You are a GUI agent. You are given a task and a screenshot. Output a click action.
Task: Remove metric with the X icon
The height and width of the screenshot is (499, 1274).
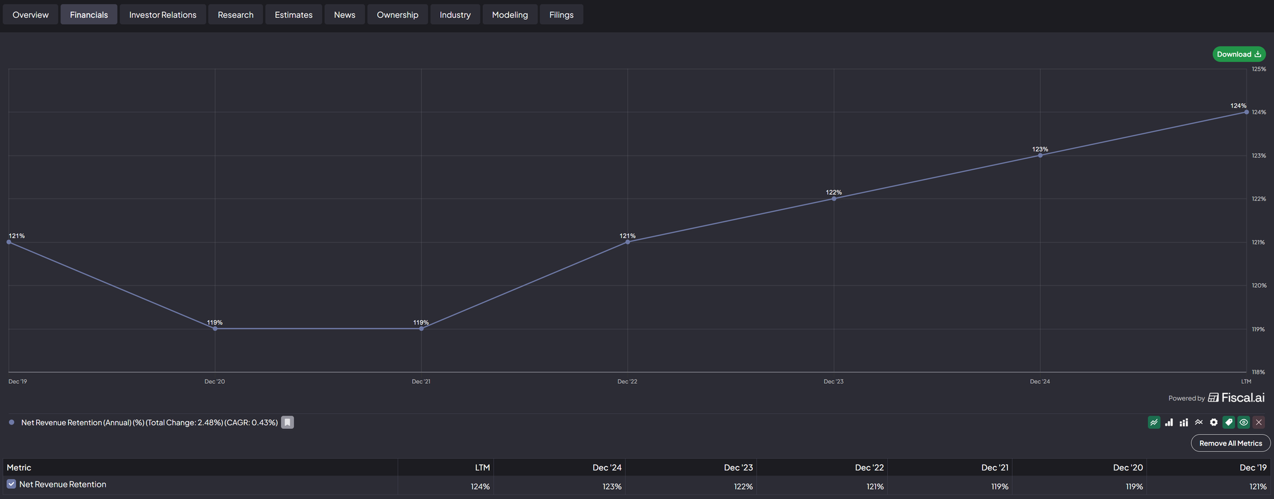point(1259,423)
